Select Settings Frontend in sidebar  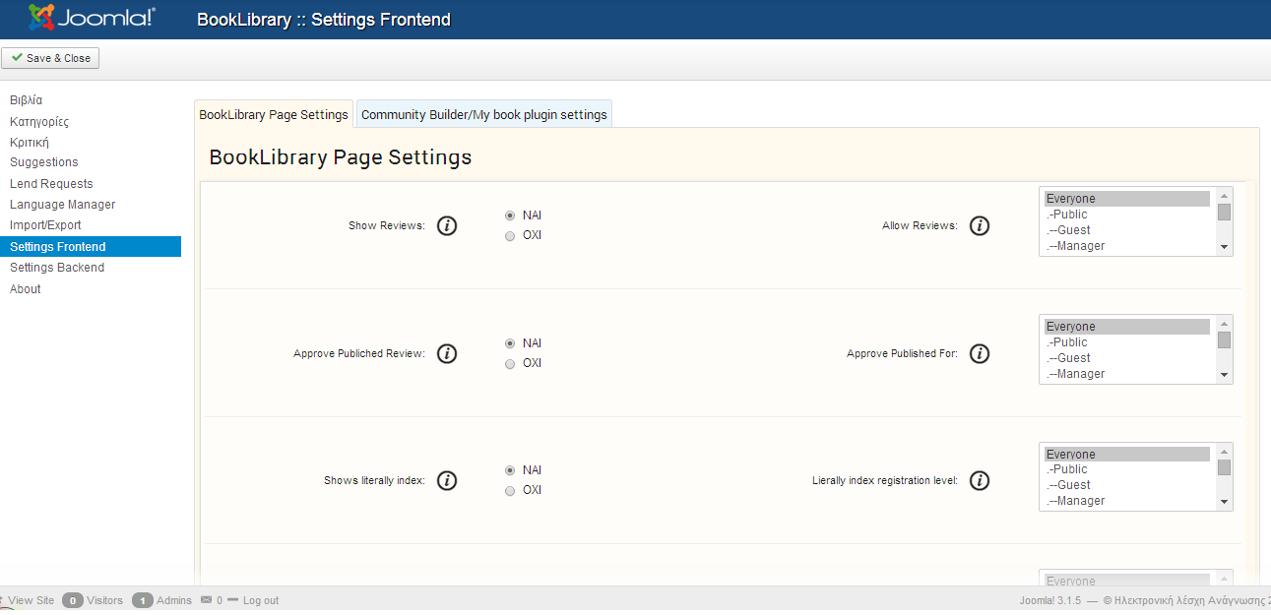(91, 247)
